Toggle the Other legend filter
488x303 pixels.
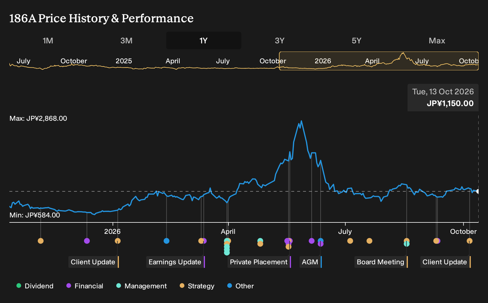click(x=240, y=286)
